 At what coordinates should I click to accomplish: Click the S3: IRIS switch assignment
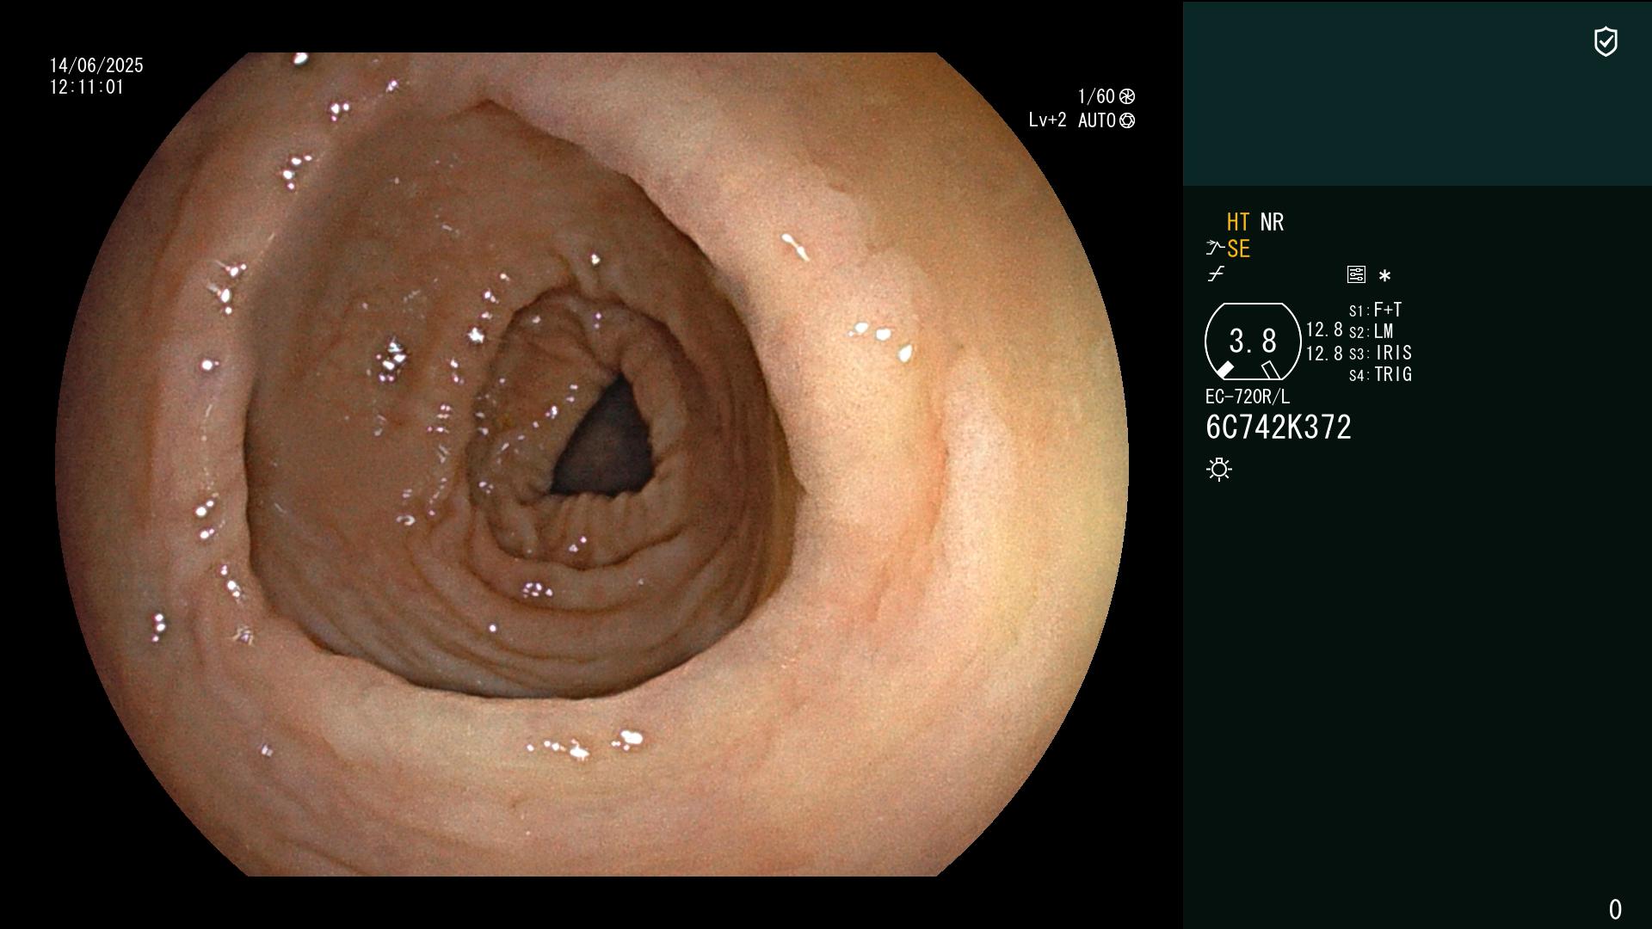click(x=1380, y=354)
